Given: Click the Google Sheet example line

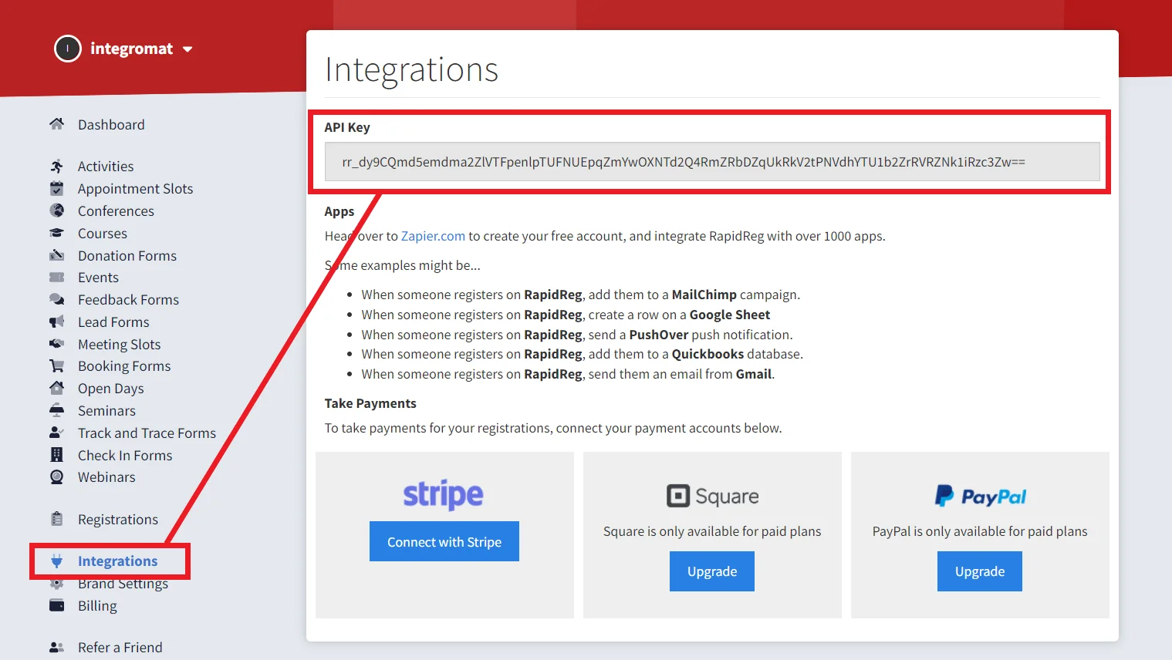Looking at the screenshot, I should point(566,315).
